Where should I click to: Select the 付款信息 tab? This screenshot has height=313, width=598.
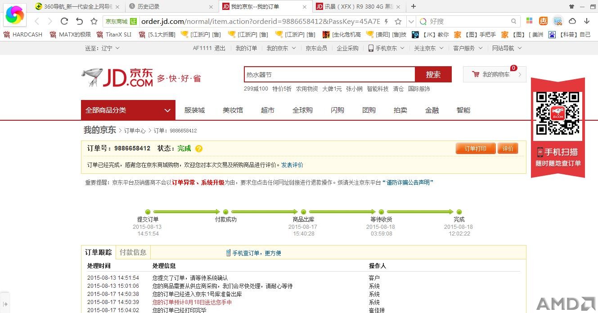(133, 252)
